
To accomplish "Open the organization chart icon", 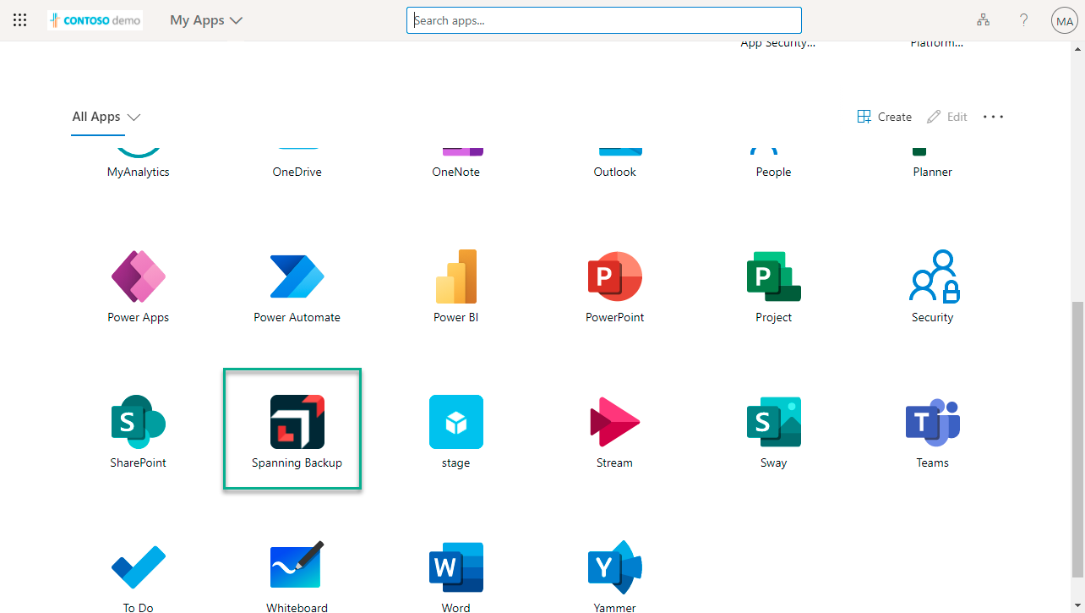I will coord(983,20).
